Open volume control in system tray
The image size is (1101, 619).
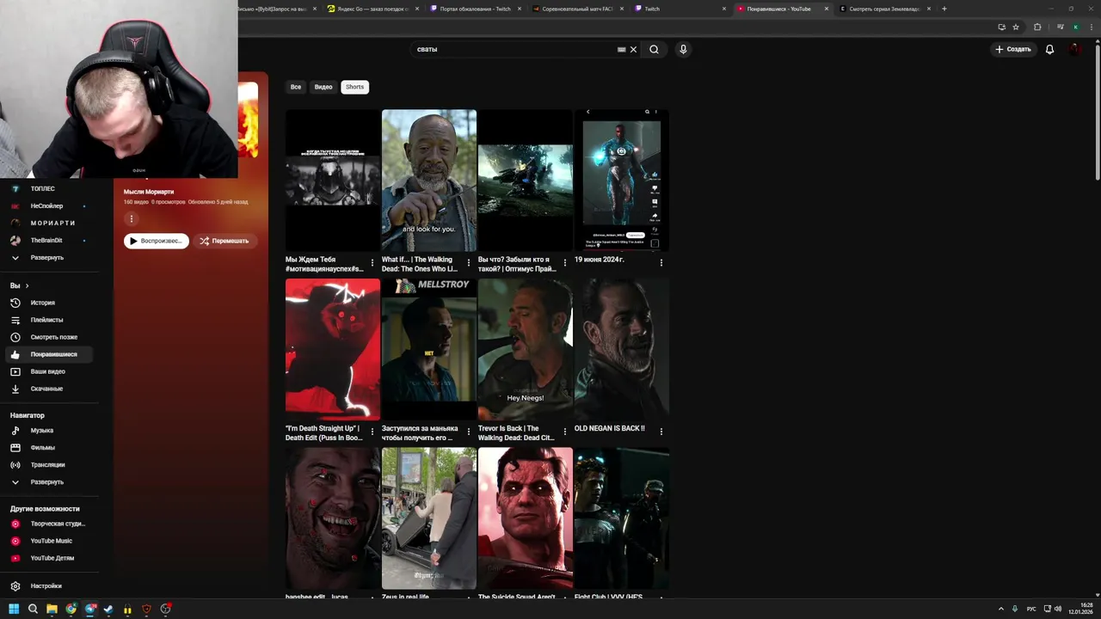pos(1057,609)
